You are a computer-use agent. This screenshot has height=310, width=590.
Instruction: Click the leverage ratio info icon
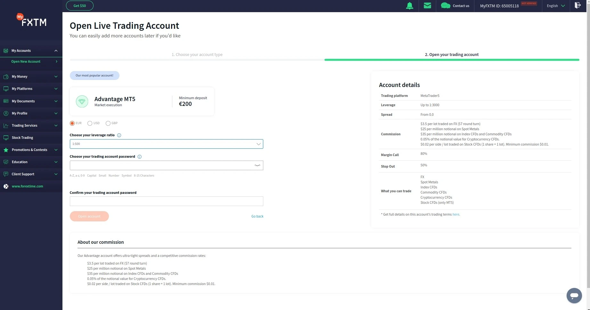pyautogui.click(x=119, y=135)
